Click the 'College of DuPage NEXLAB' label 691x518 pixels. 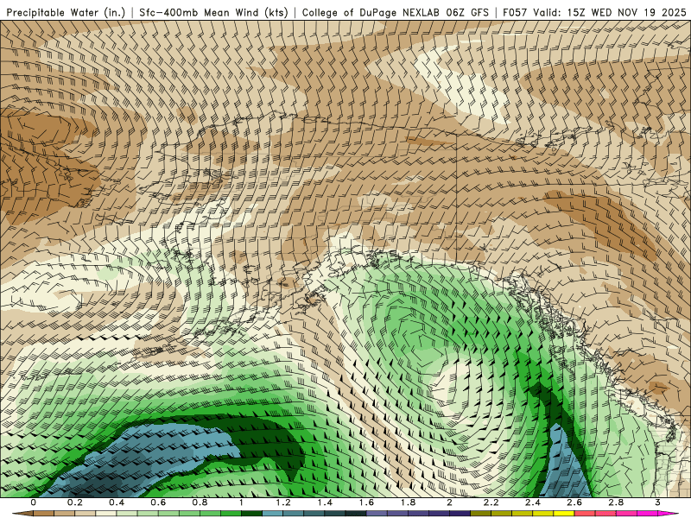click(371, 12)
